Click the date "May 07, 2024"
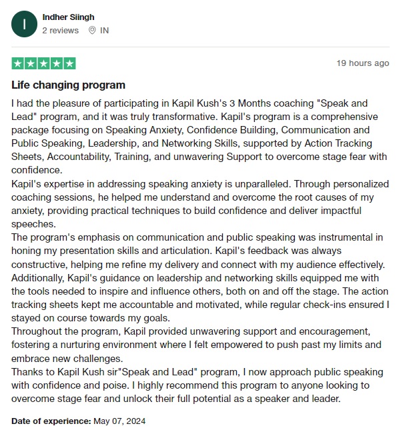This screenshot has height=432, width=403. tap(119, 421)
